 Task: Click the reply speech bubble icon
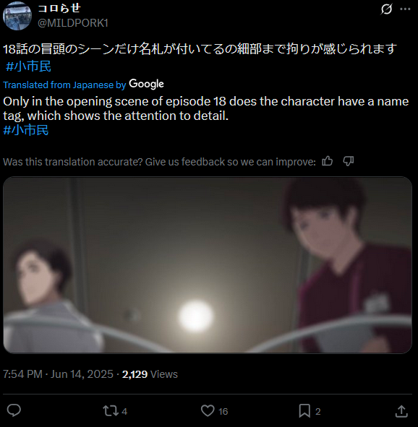14,410
